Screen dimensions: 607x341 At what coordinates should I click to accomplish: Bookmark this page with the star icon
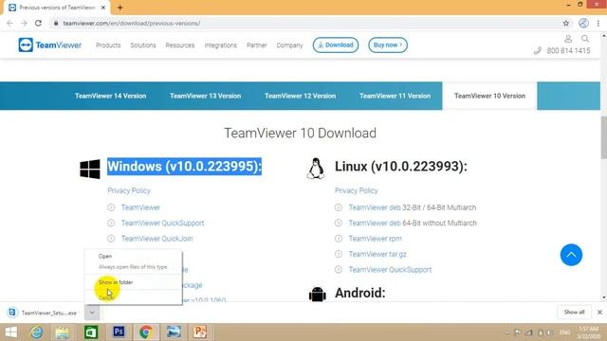566,23
